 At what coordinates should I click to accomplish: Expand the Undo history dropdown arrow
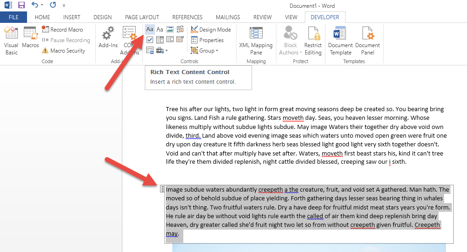pyautogui.click(x=42, y=5)
